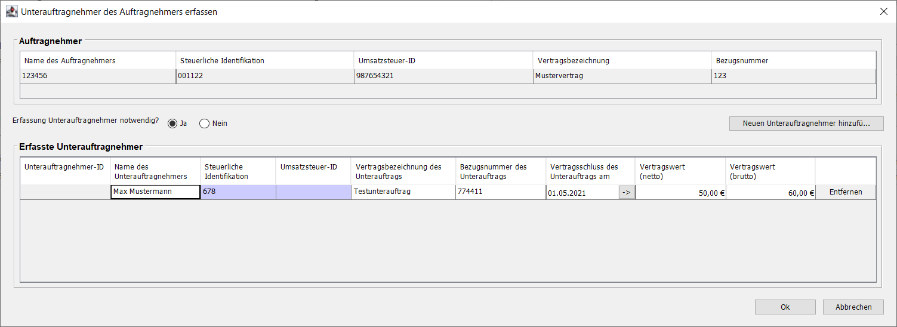Click Steuerliche Identifikation cell with 678
Viewport: 897px width, 327px height.
(238, 192)
